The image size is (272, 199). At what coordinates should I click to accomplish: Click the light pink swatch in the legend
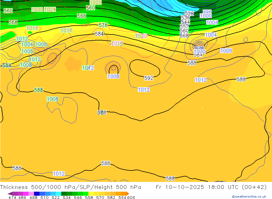click(x=31, y=194)
